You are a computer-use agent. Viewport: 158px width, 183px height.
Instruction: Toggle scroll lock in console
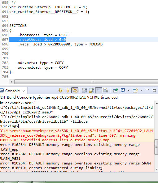coord(92,91)
